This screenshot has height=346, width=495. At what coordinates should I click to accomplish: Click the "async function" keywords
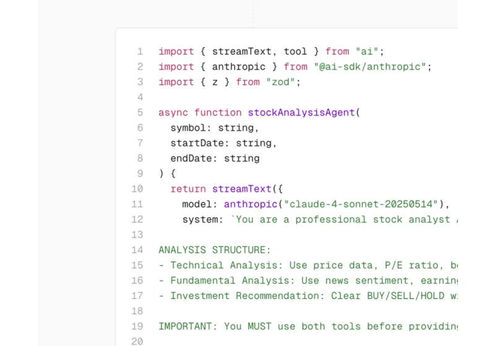[200, 112]
